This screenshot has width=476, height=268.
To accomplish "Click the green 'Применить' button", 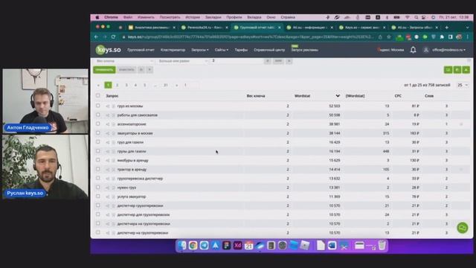I will (x=104, y=70).
